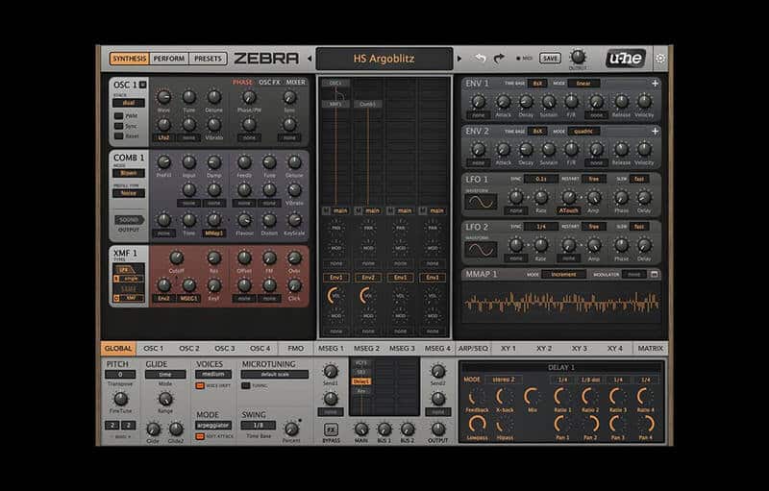Pick the LFO 1 waveform display

[481, 202]
